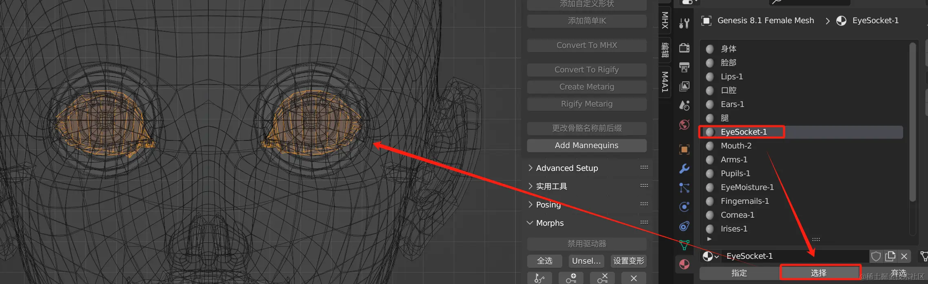Click the Add Mannequins button
928x284 pixels.
(587, 145)
